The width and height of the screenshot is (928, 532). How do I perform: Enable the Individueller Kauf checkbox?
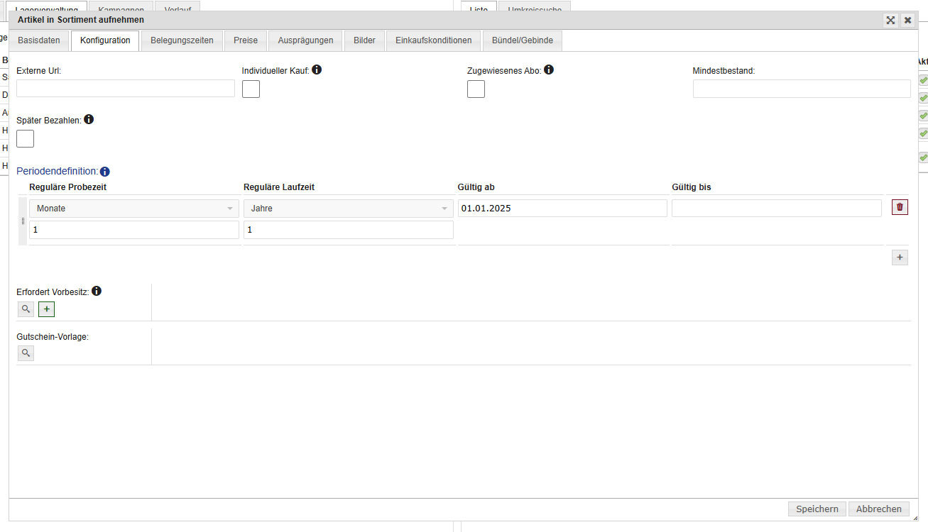pos(251,89)
